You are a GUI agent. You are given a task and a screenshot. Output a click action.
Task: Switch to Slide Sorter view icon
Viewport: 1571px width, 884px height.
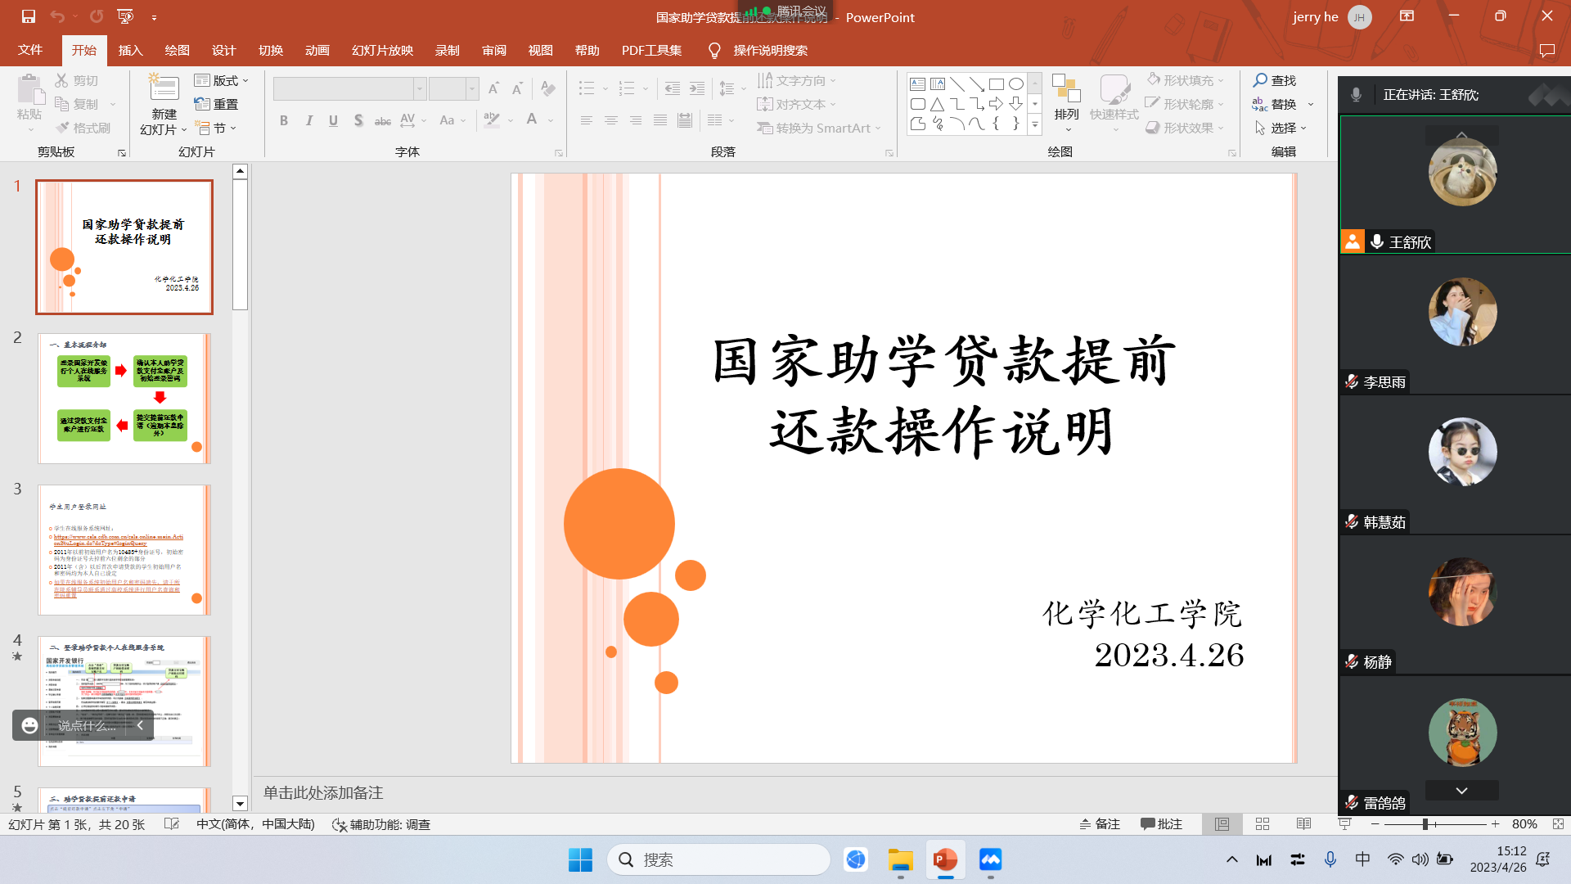click(1263, 824)
